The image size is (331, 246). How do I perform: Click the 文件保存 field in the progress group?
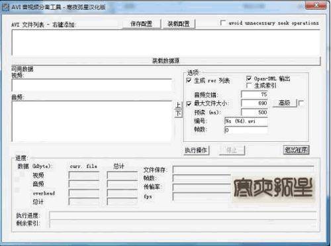pos(243,170)
